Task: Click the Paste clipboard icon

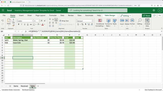Action: tap(9, 20)
